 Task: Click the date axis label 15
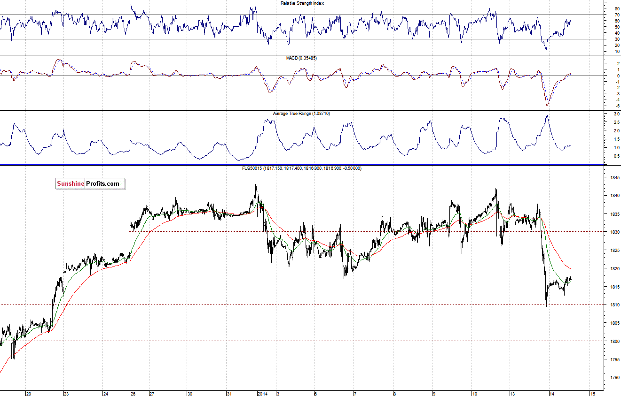(x=592, y=394)
